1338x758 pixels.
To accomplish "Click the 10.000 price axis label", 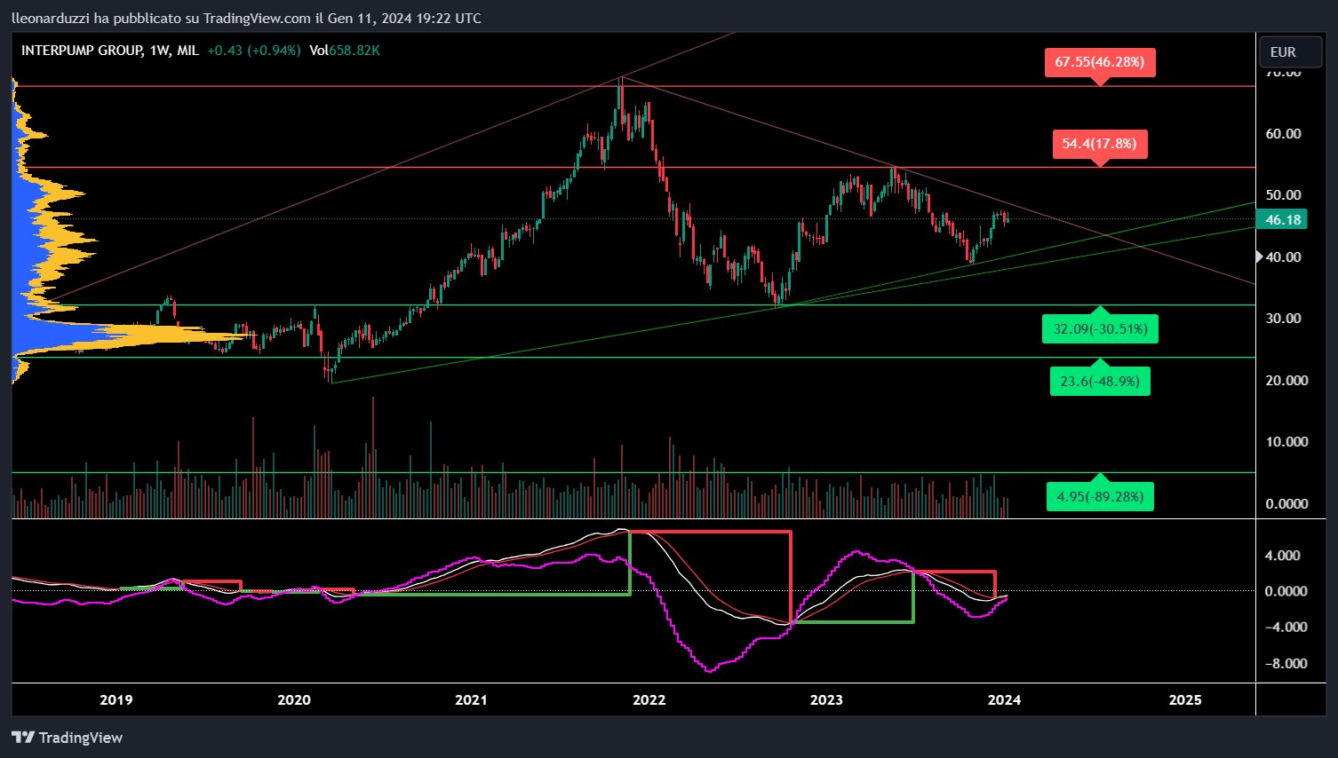I will tap(1286, 442).
